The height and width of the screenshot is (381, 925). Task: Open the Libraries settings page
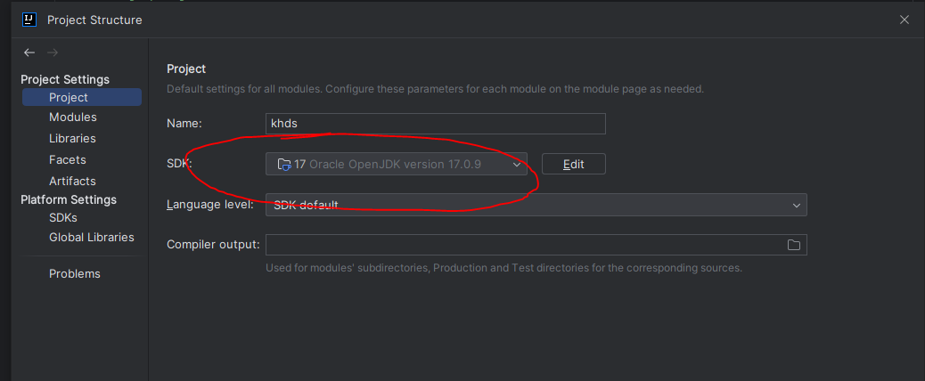pos(72,138)
